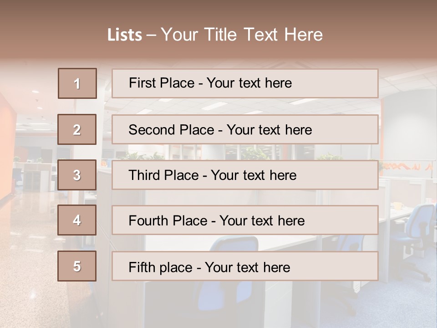
Task: Click the number 5 box
Action: 77,266
